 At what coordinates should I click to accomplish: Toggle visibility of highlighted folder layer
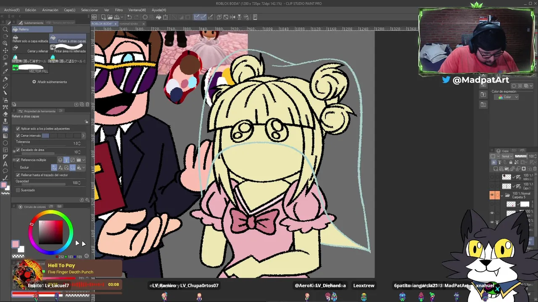pyautogui.click(x=492, y=195)
